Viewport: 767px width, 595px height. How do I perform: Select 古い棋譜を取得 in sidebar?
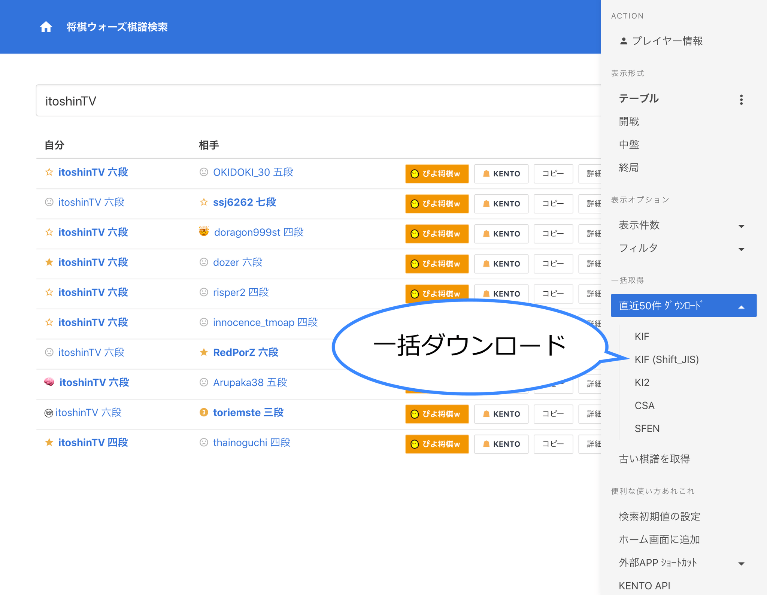tap(654, 459)
